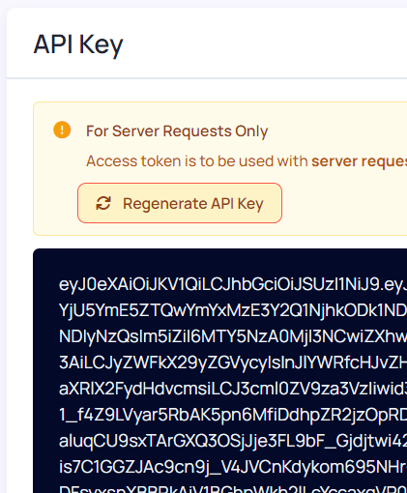Image resolution: width=407 pixels, height=493 pixels.
Task: Click the circular arrows refresh icon
Action: (x=103, y=203)
